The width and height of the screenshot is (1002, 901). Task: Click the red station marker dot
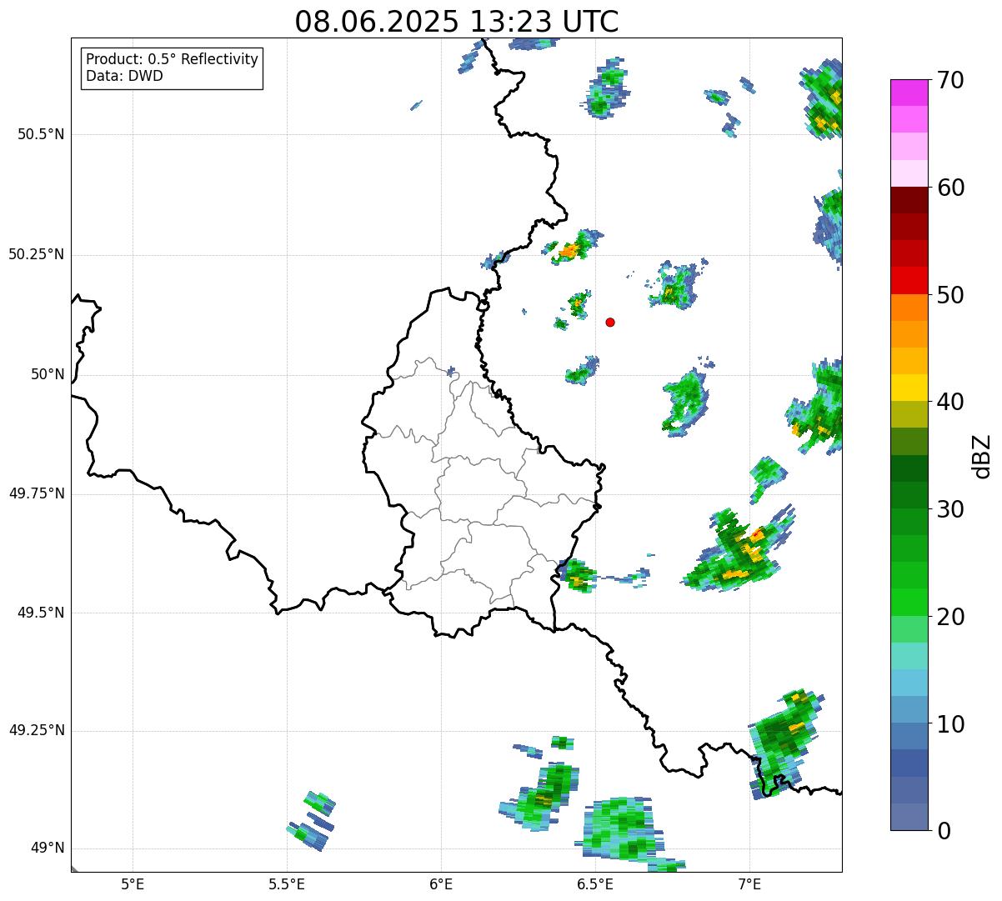tap(610, 322)
